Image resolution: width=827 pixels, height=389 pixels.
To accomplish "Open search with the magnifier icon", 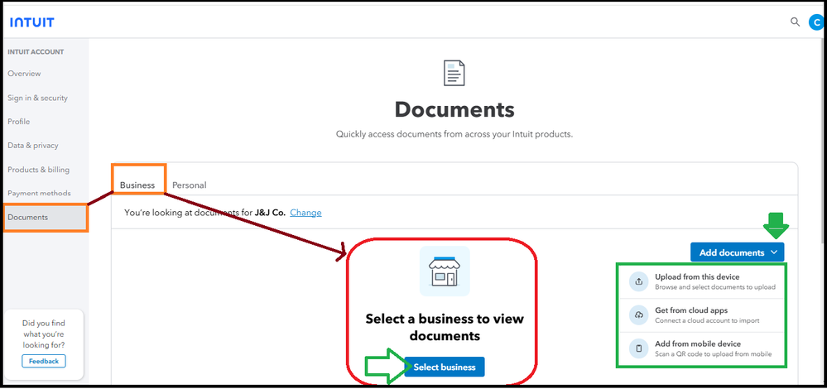I will pyautogui.click(x=795, y=22).
